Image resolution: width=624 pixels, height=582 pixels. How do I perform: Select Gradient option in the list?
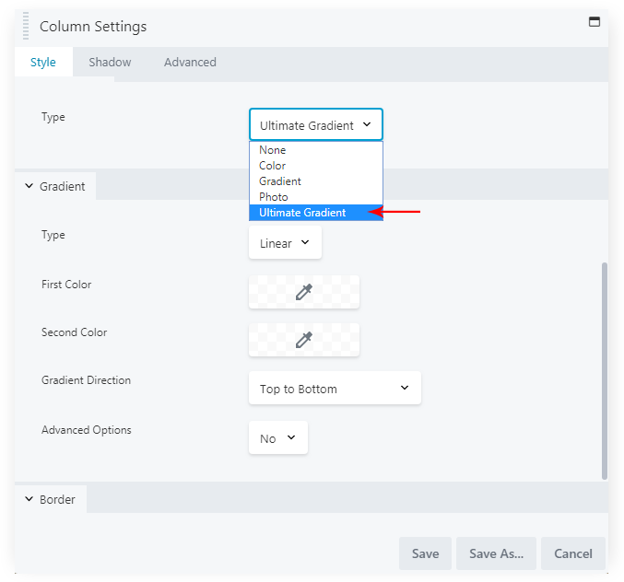pyautogui.click(x=280, y=181)
